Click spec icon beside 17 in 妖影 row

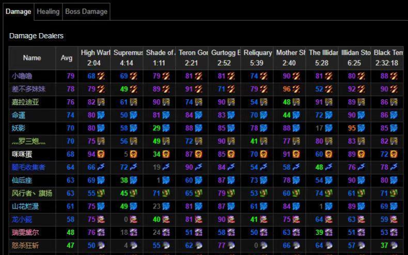[x=328, y=128]
